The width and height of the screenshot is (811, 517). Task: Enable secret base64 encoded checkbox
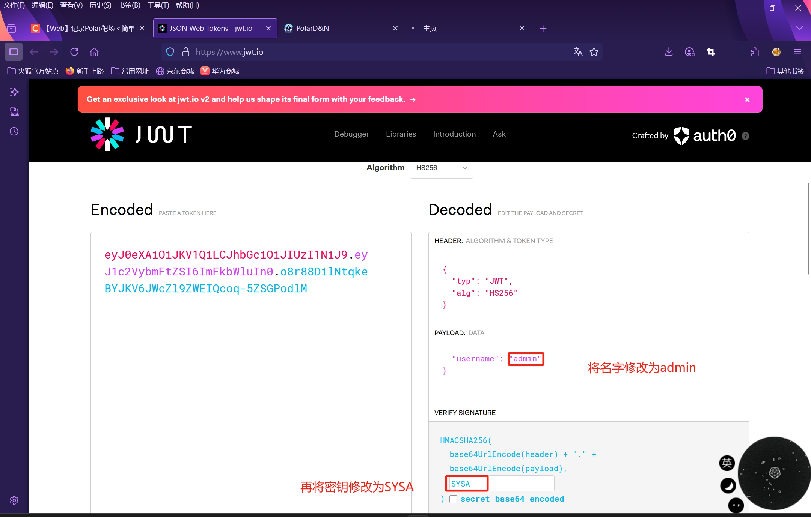pyautogui.click(x=453, y=499)
